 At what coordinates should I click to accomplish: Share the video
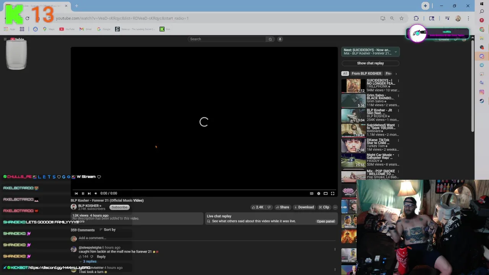pos(282,207)
